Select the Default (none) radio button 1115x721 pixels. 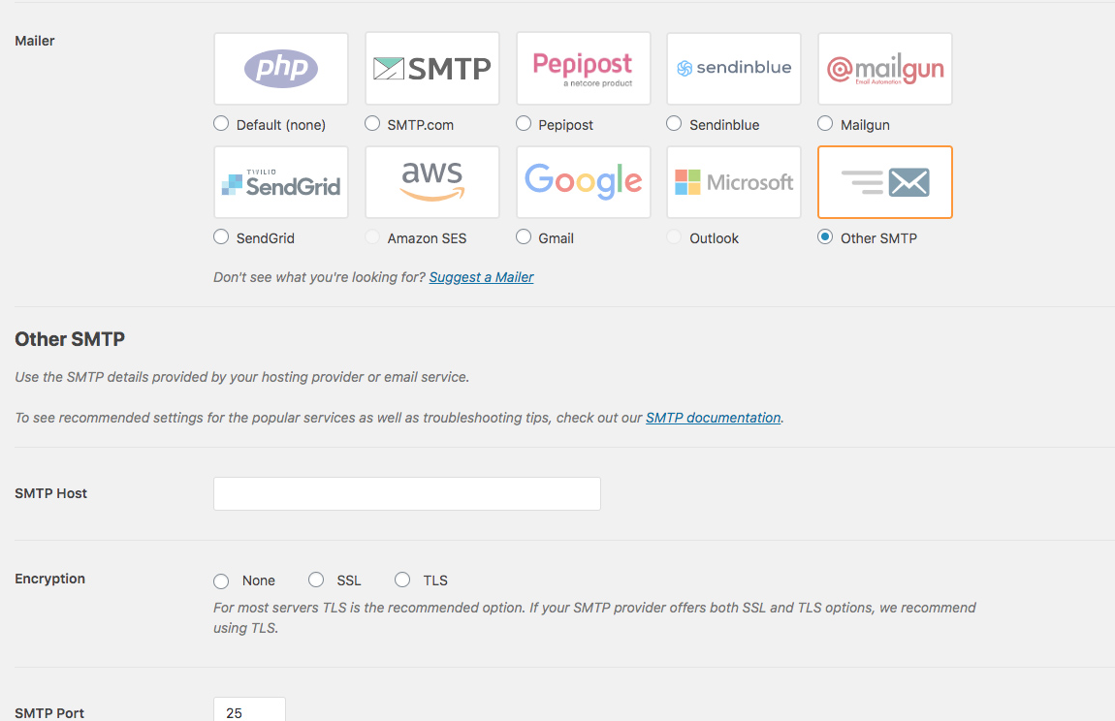coord(221,124)
